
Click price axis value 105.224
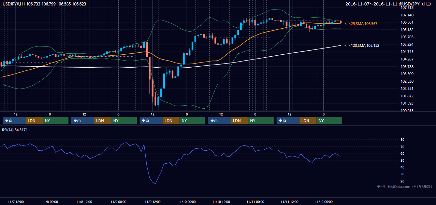(x=407, y=44)
